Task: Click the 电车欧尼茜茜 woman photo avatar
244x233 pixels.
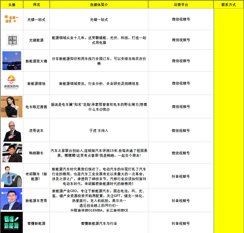Action: [12, 106]
